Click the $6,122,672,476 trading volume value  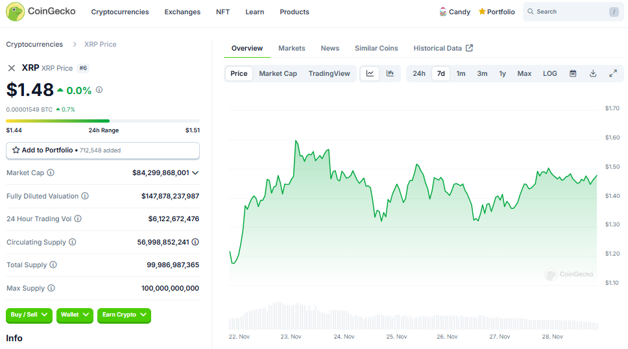coord(173,219)
